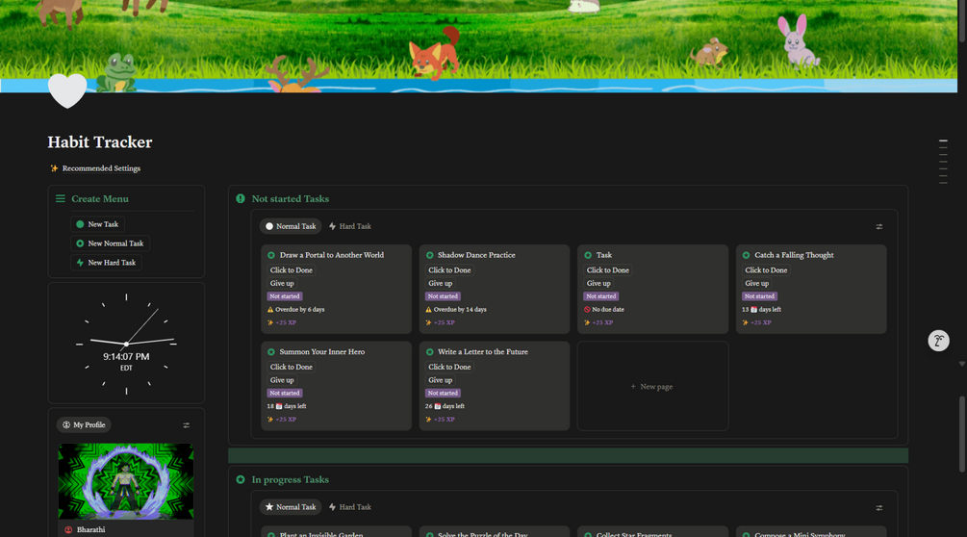The image size is (967, 537).
Task: Click calendar icon on Catch a Falling Thought
Action: pyautogui.click(x=753, y=310)
